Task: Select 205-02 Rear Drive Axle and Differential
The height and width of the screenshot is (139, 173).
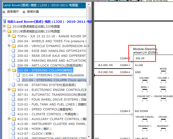Action: pos(52,56)
